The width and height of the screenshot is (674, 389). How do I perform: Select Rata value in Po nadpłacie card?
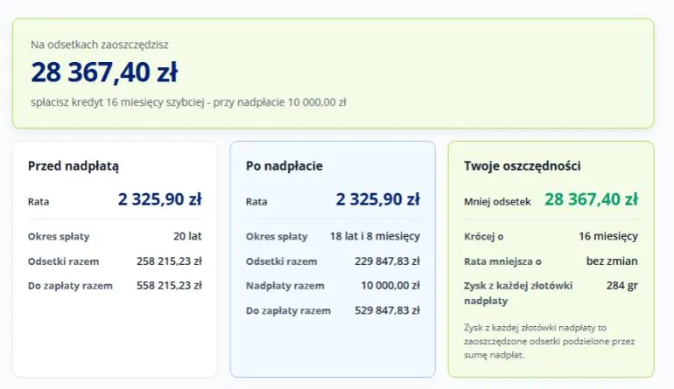coord(378,199)
